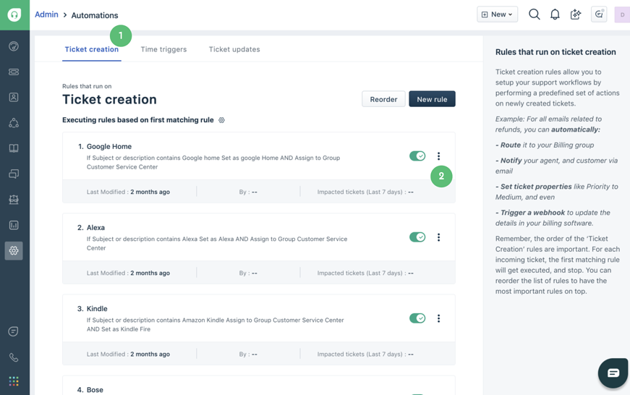Open the search icon in the top bar
The width and height of the screenshot is (630, 395).
click(x=535, y=14)
